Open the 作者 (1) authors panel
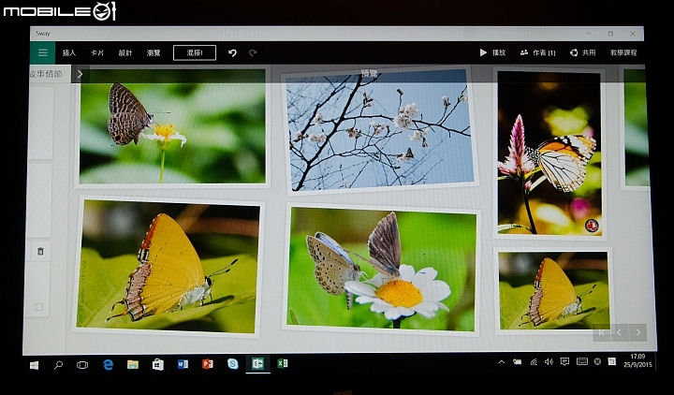 point(537,52)
